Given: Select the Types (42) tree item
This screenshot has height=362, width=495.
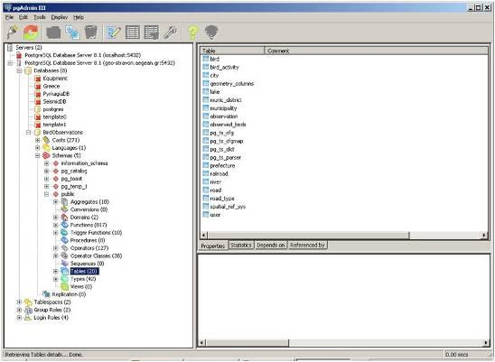Looking at the screenshot, I should 83,279.
